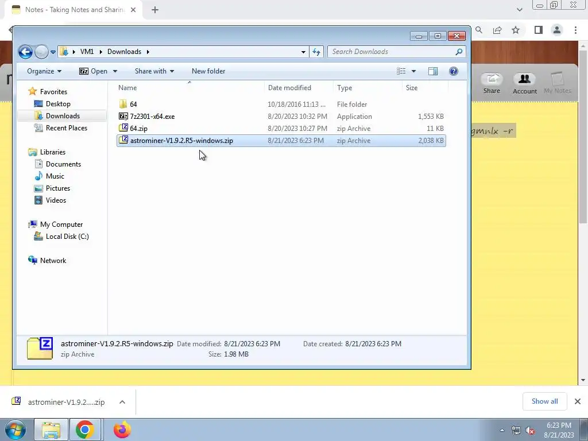Sort files by Size column
This screenshot has width=588, height=441.
425,88
